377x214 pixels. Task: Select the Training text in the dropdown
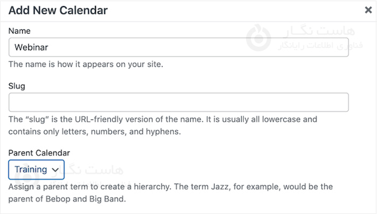point(31,169)
